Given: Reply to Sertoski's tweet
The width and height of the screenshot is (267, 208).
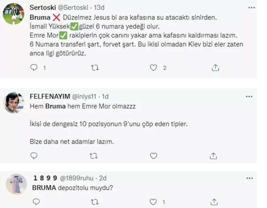Looking at the screenshot, I should coord(34,68).
